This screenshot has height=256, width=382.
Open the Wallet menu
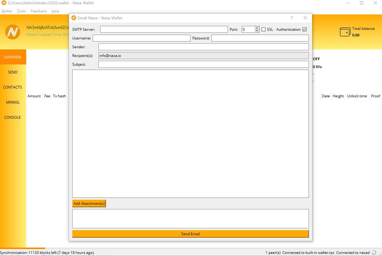[7, 11]
